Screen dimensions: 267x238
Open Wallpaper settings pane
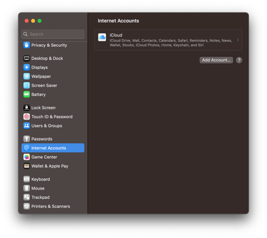pos(41,76)
